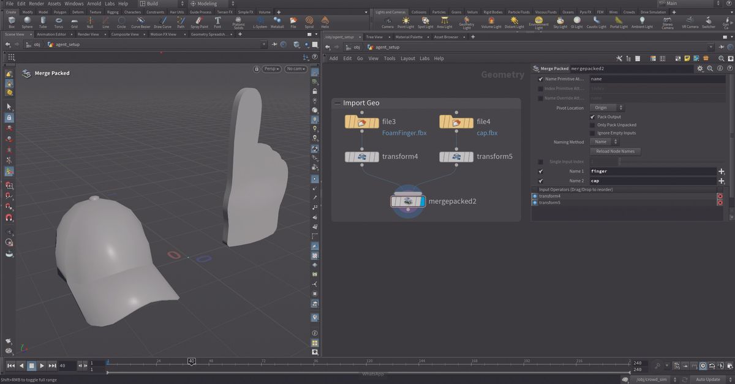Open the Persp viewport dropdown

[271, 69]
